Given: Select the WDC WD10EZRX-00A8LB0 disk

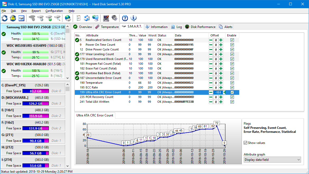Looking at the screenshot, I should [x=33, y=70].
